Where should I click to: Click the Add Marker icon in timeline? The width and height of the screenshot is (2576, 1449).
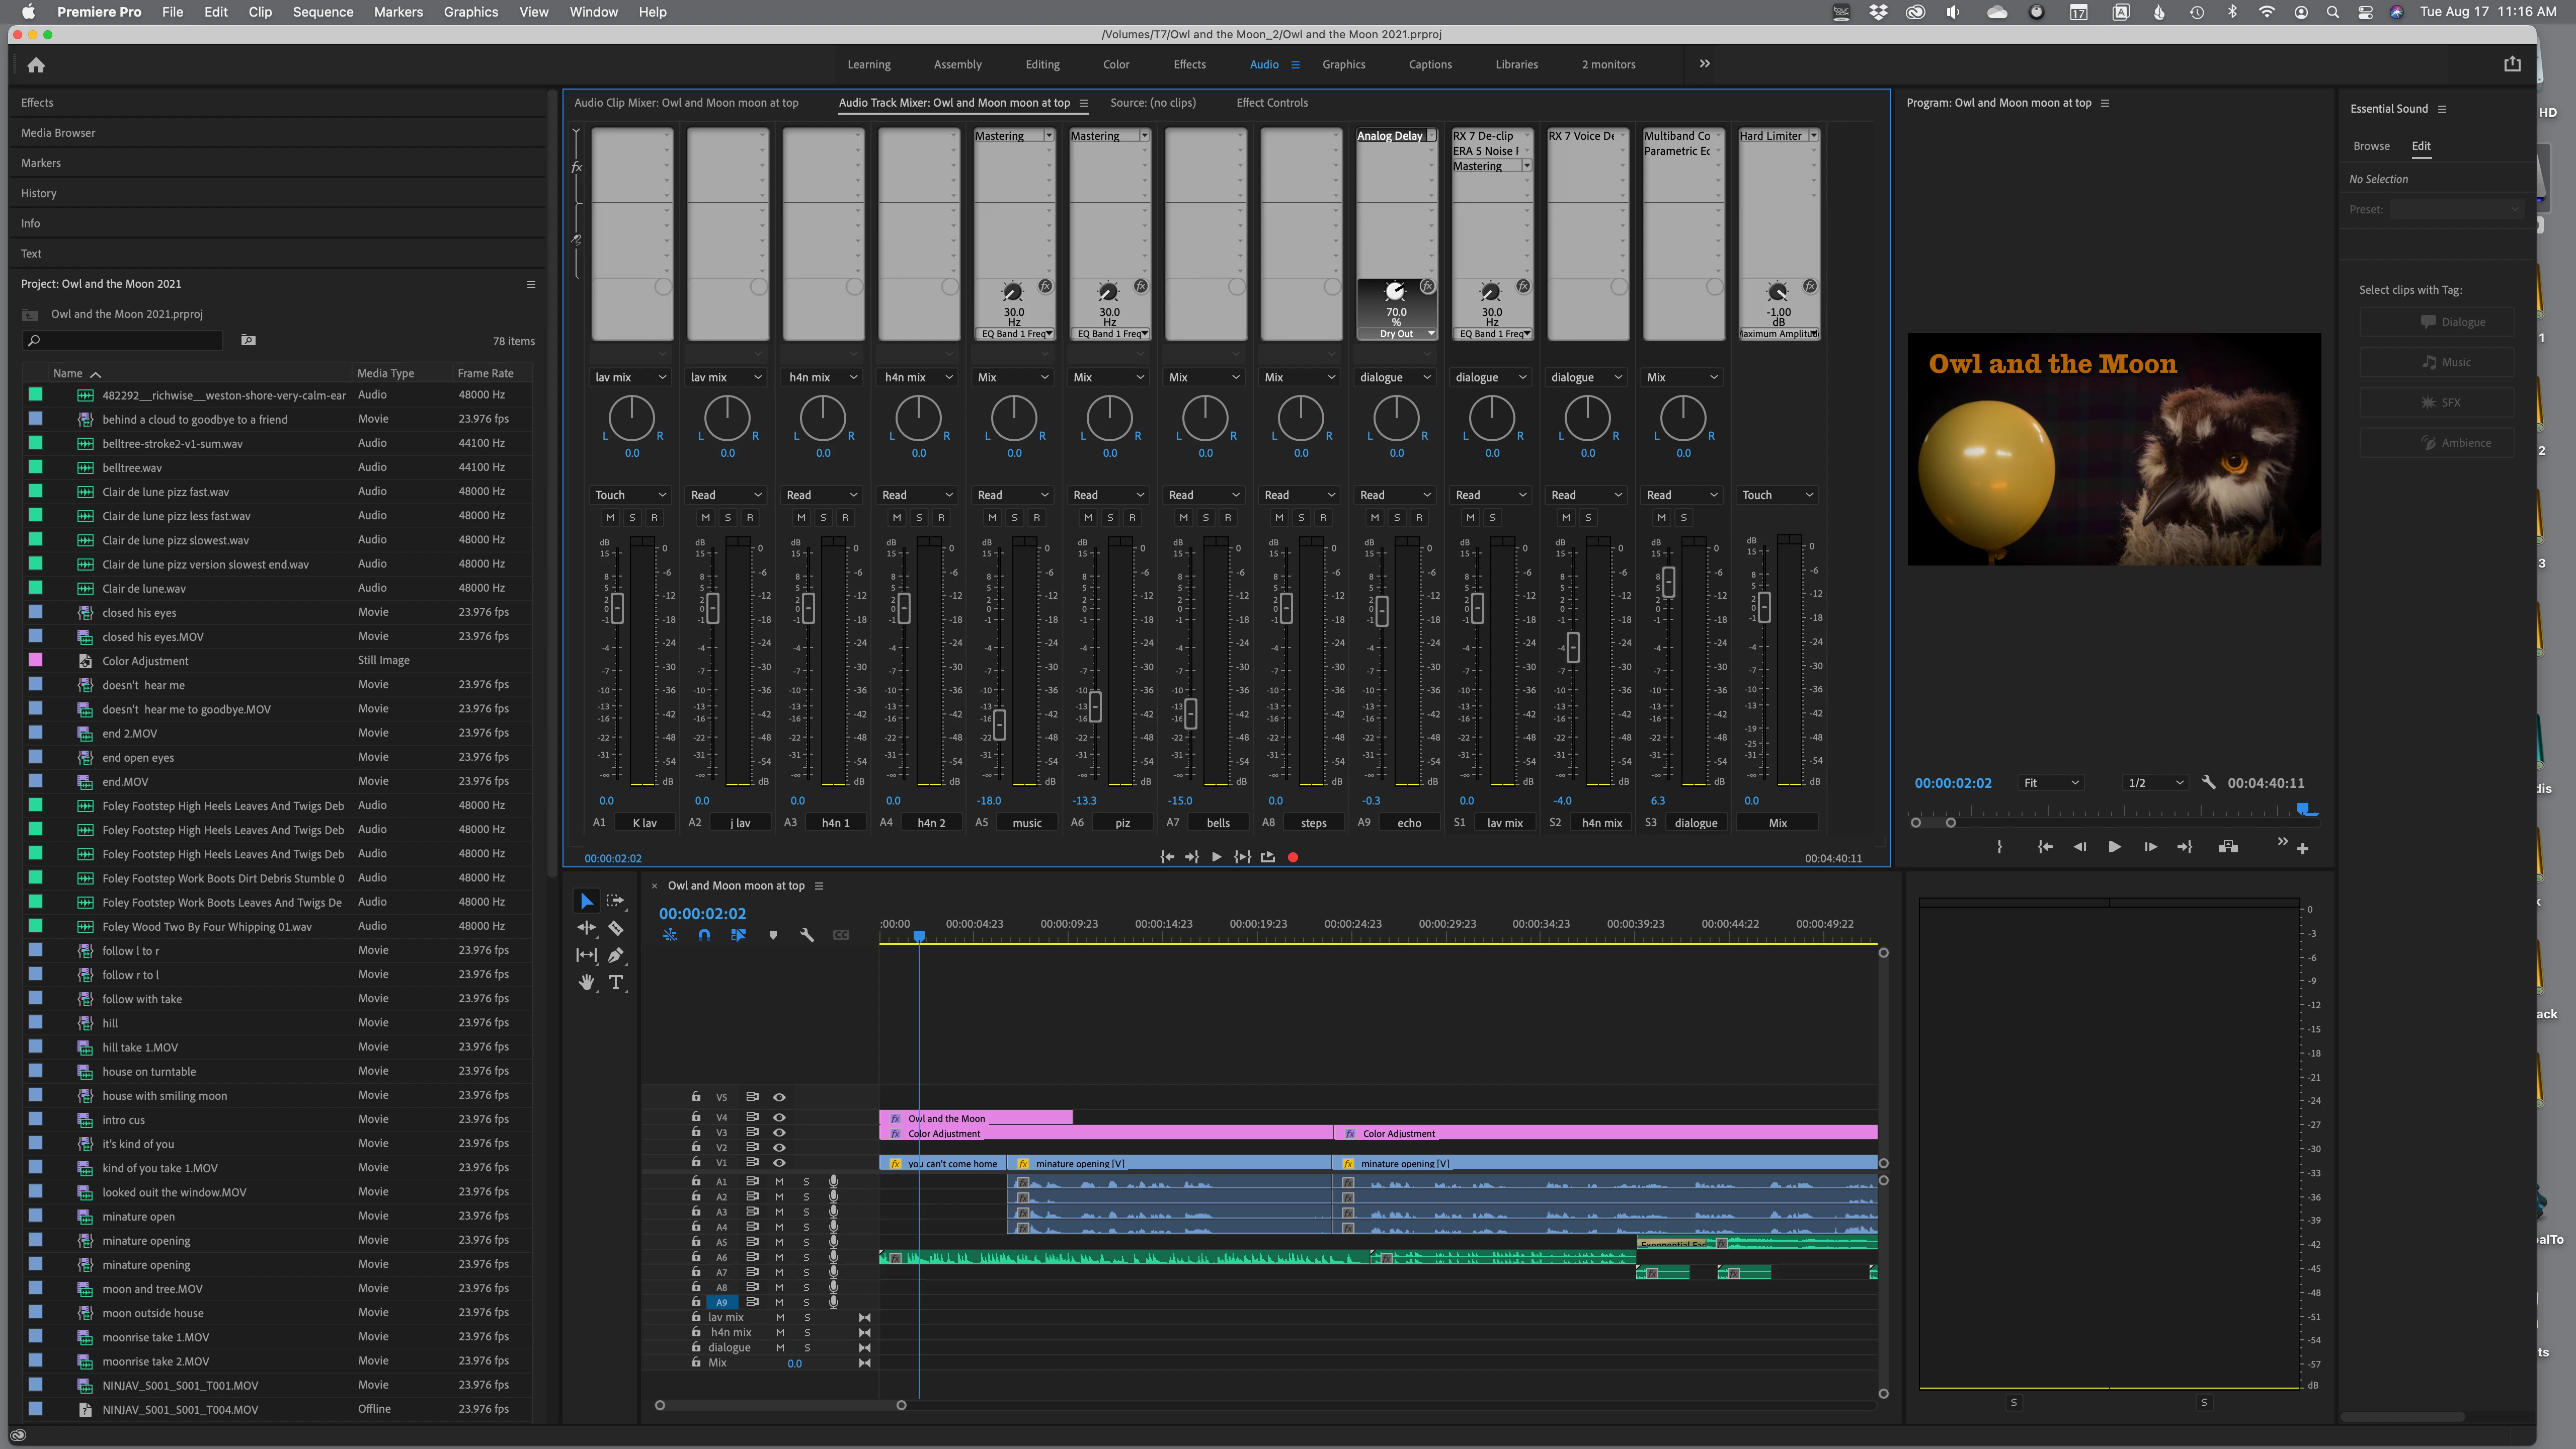772,935
